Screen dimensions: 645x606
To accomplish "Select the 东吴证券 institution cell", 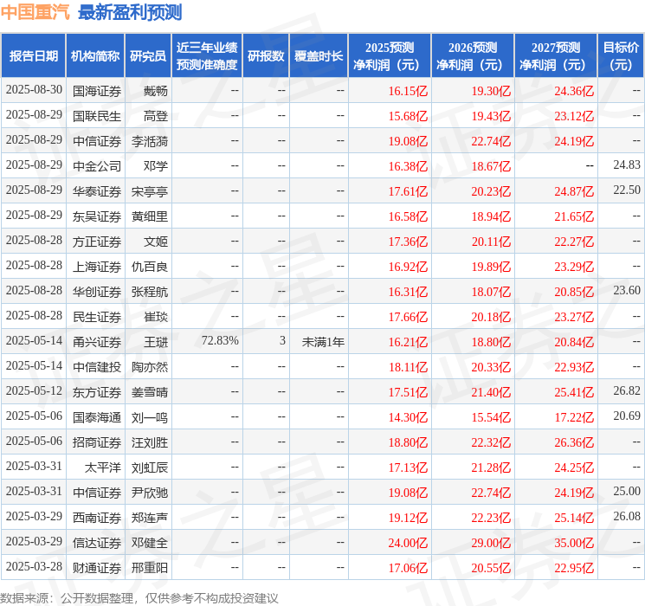I will pos(97,216).
